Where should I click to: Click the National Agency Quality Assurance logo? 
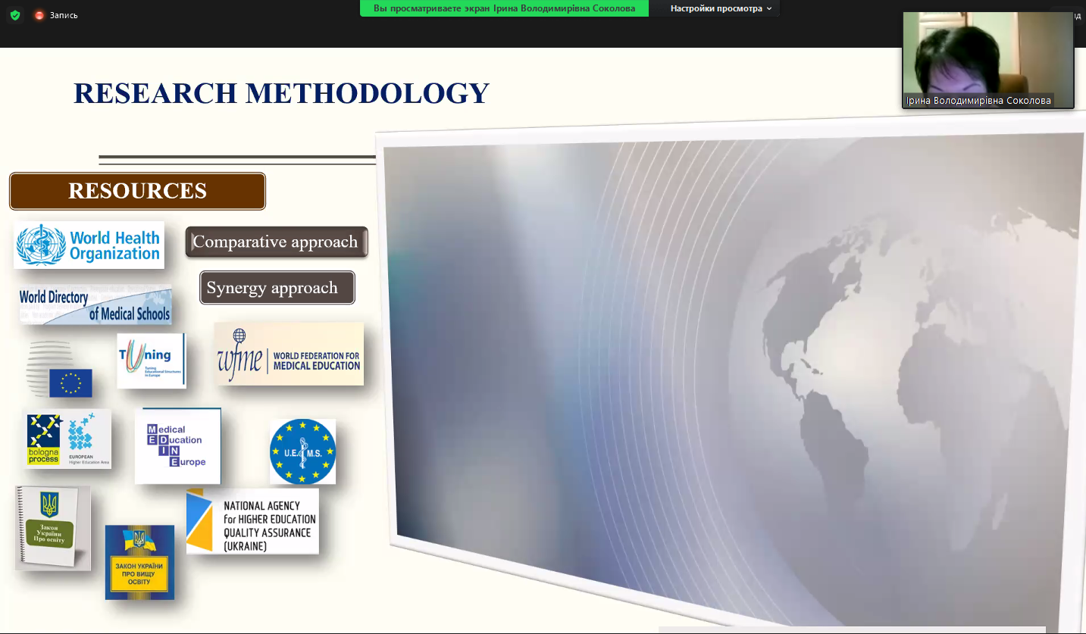click(x=252, y=521)
